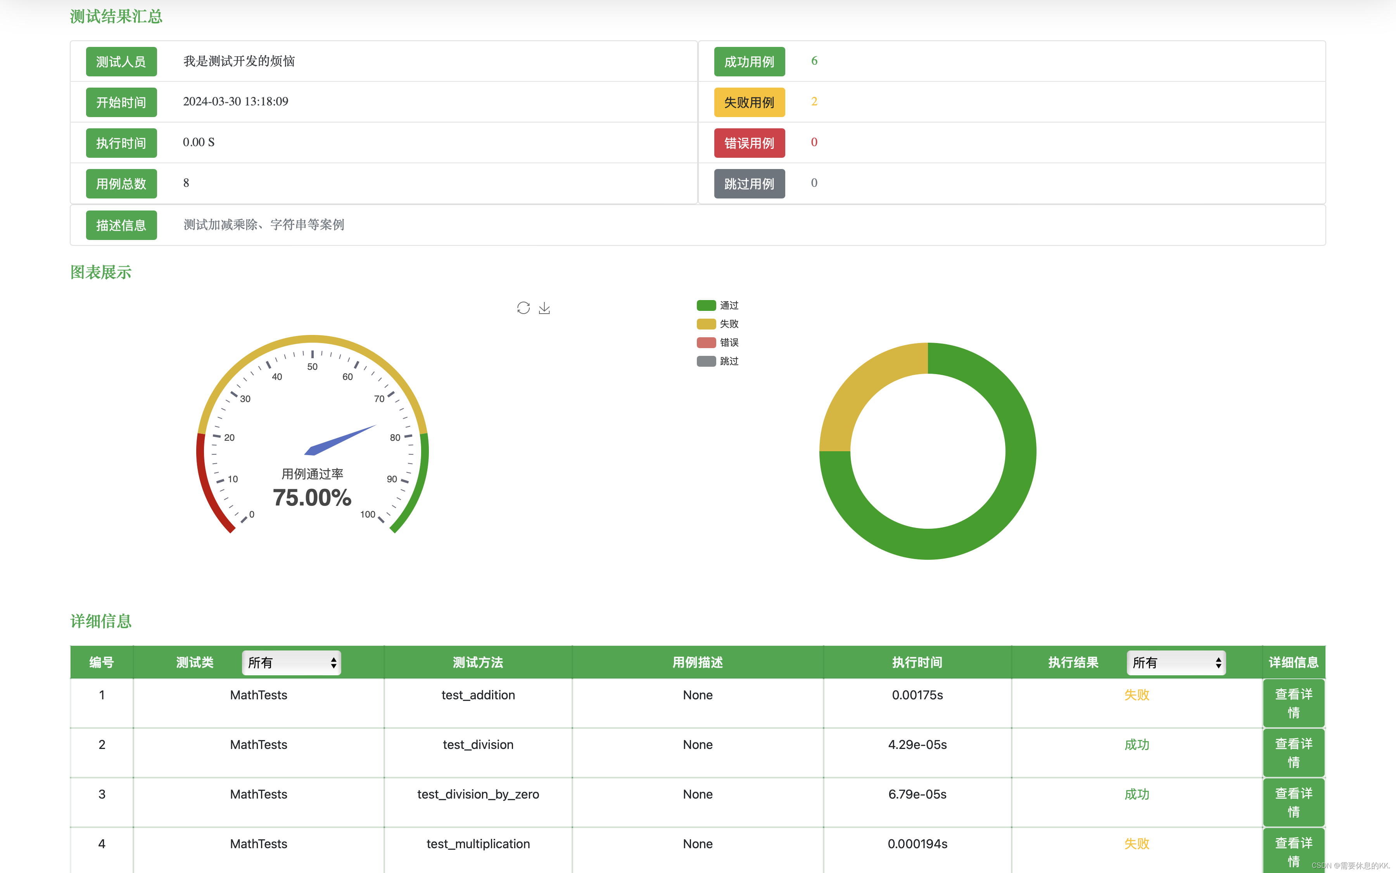This screenshot has width=1396, height=873.
Task: Click the 错误用例 red badge
Action: click(749, 143)
